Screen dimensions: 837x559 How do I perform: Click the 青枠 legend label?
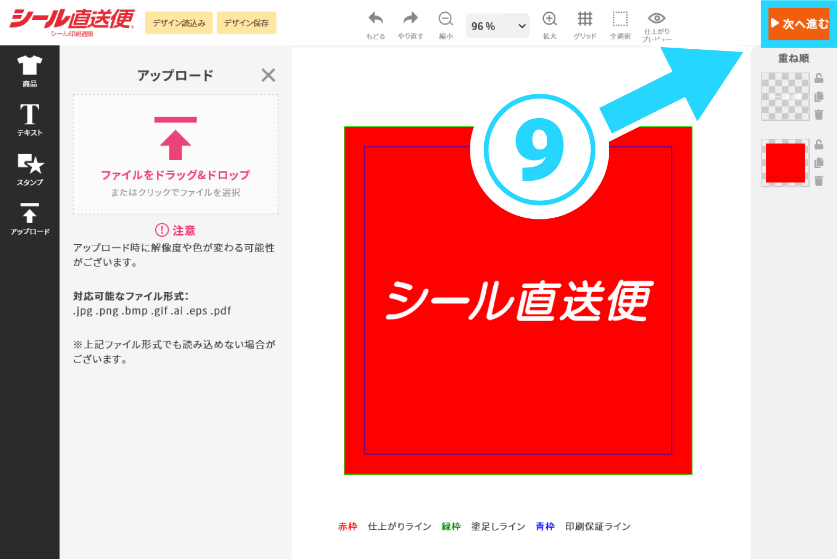point(545,526)
